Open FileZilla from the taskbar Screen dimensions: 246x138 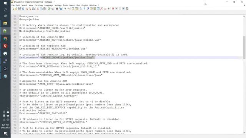5,46
